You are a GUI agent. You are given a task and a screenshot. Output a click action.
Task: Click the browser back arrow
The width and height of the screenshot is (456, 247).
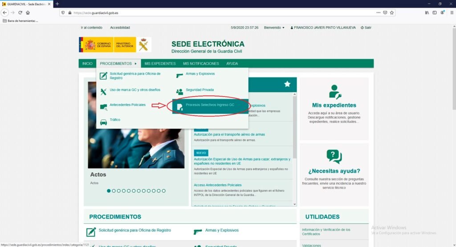4,12
